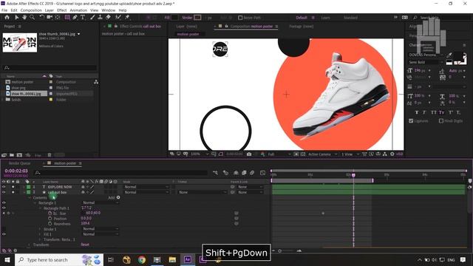Screen dimensions: 473x266
Task: Open blend mode dropdown for EXPLORE NOW layer
Action: tap(146, 187)
